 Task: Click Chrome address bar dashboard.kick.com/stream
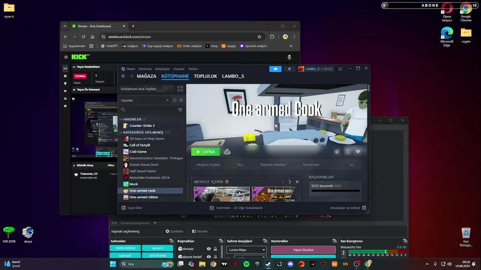coord(129,37)
